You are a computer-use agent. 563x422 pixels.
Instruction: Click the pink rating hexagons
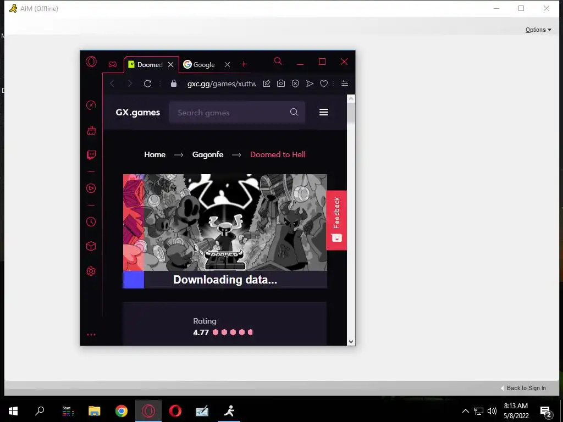coord(233,332)
